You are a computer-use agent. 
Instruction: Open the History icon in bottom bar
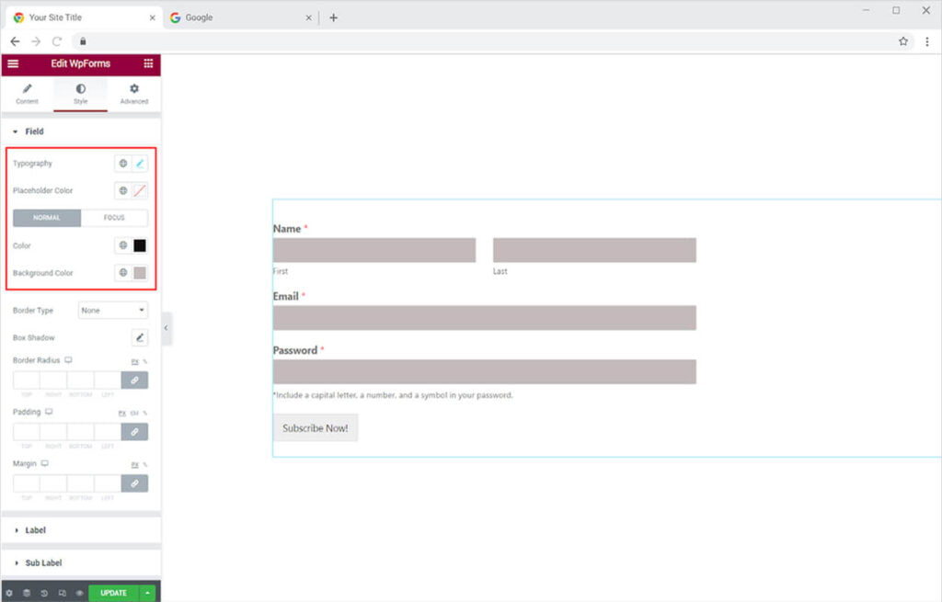pyautogui.click(x=44, y=593)
